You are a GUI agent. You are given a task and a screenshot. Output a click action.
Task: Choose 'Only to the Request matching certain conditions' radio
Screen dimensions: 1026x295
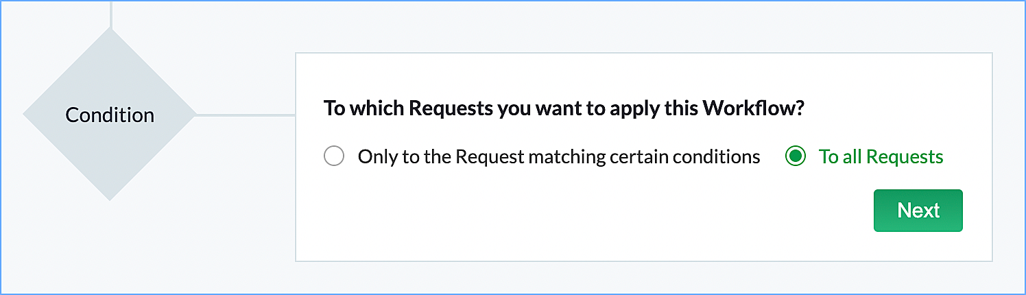[x=334, y=157]
